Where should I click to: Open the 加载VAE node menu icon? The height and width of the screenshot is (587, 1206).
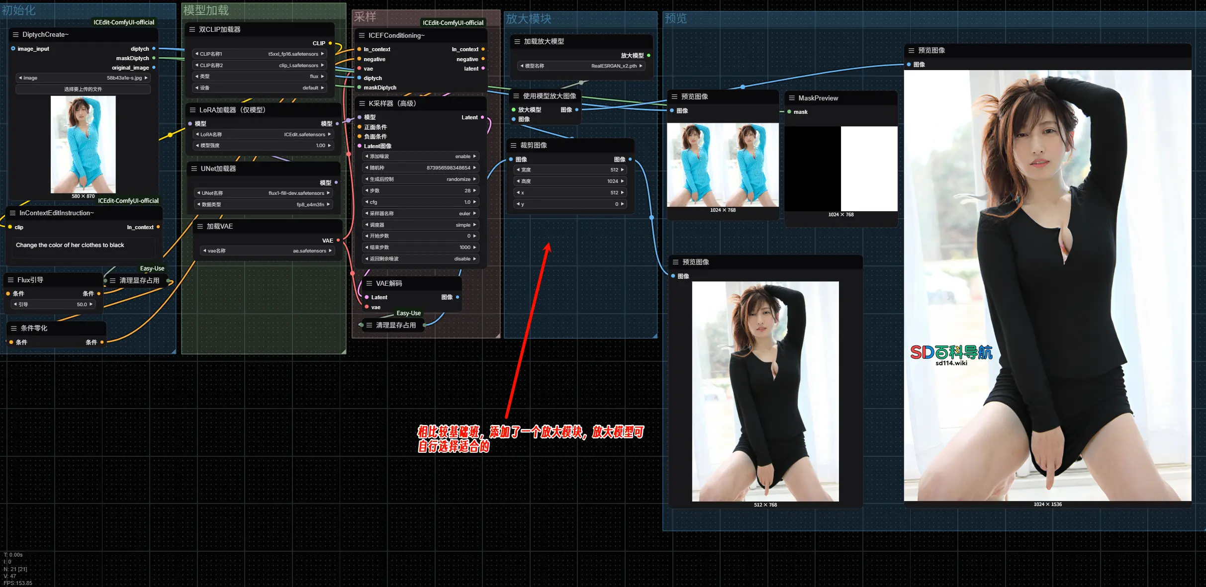200,227
